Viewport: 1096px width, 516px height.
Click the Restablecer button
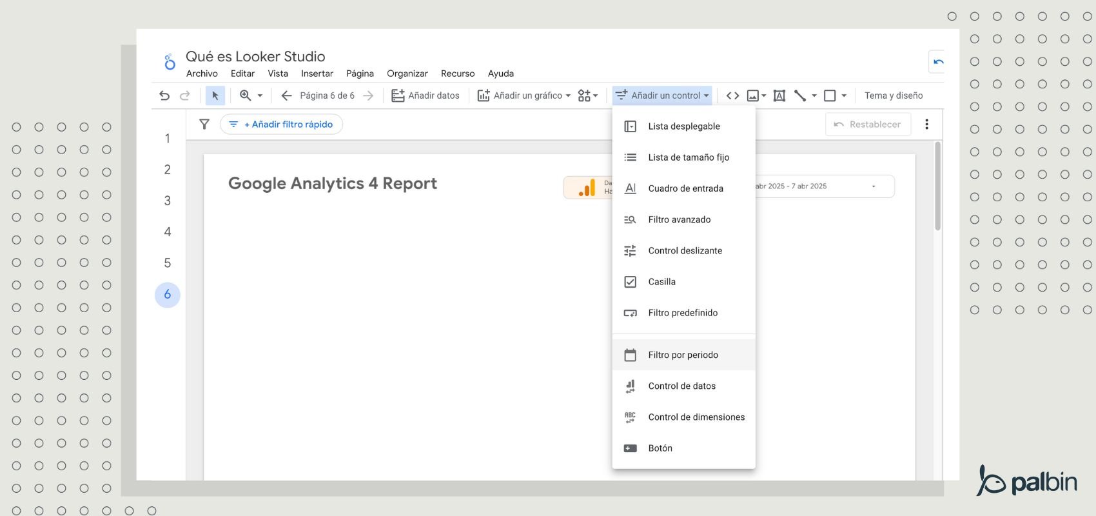868,124
